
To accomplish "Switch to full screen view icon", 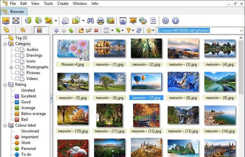I will click(x=16, y=20).
